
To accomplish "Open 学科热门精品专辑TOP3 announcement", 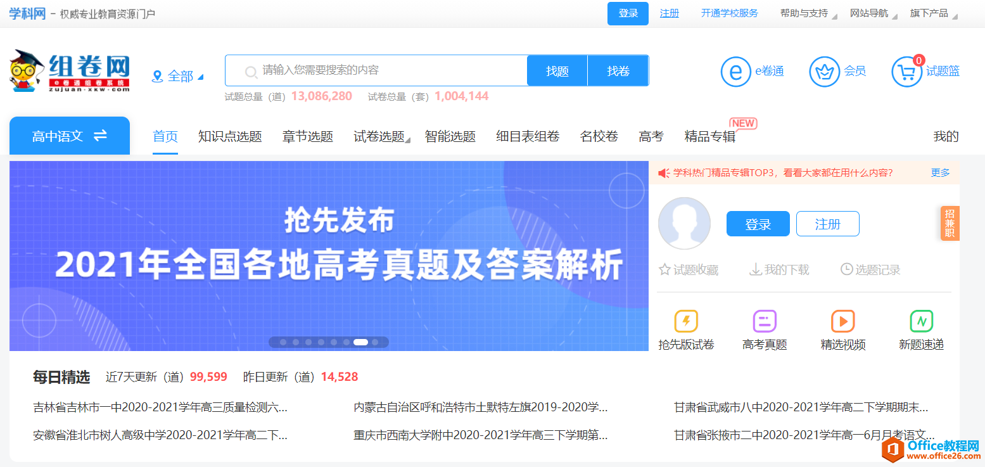I will tap(783, 172).
